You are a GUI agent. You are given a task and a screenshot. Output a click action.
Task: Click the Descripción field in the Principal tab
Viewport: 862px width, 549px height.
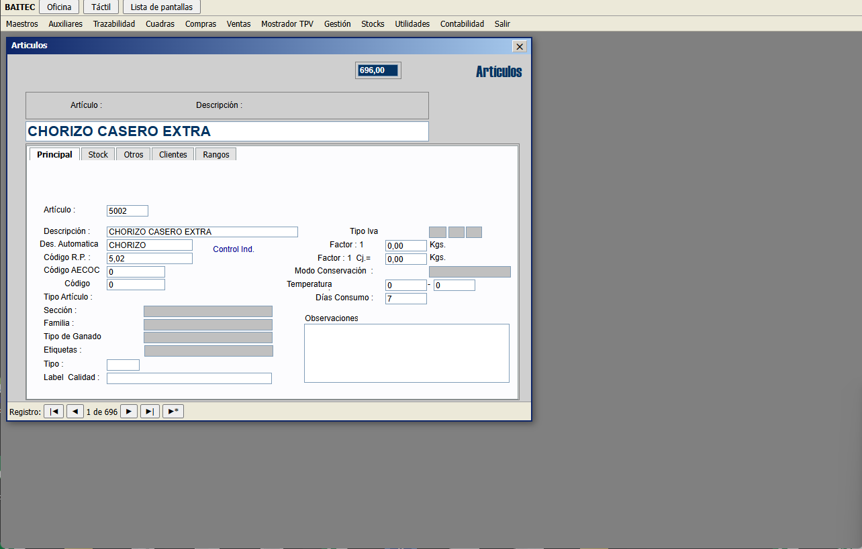click(202, 232)
